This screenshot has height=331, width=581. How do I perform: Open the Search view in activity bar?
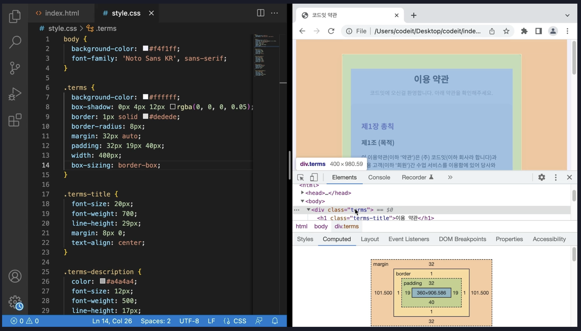click(x=15, y=42)
